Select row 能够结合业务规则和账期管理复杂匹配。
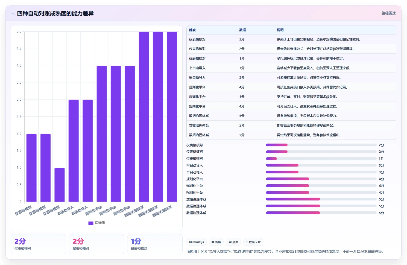 coord(291,126)
